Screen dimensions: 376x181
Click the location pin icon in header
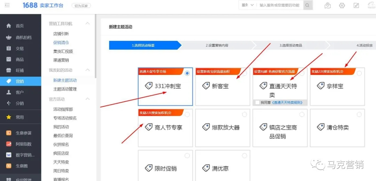click(x=327, y=5)
